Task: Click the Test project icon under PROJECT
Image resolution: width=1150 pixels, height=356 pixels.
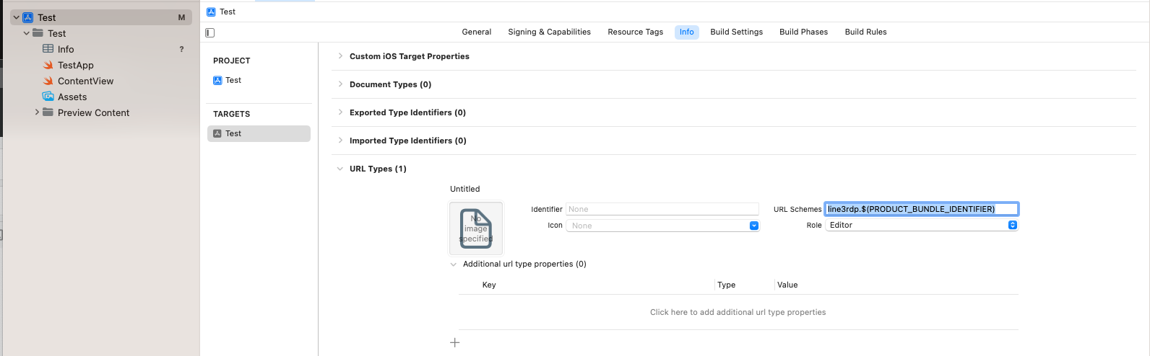Action: pyautogui.click(x=217, y=80)
